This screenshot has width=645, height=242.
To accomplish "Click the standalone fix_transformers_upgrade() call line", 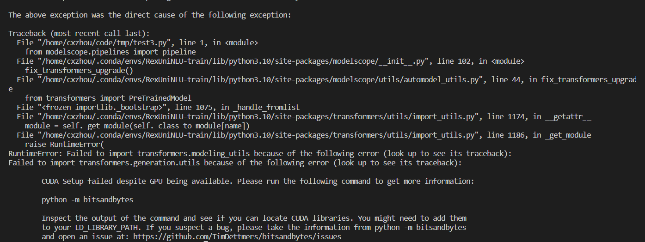I will (x=79, y=70).
